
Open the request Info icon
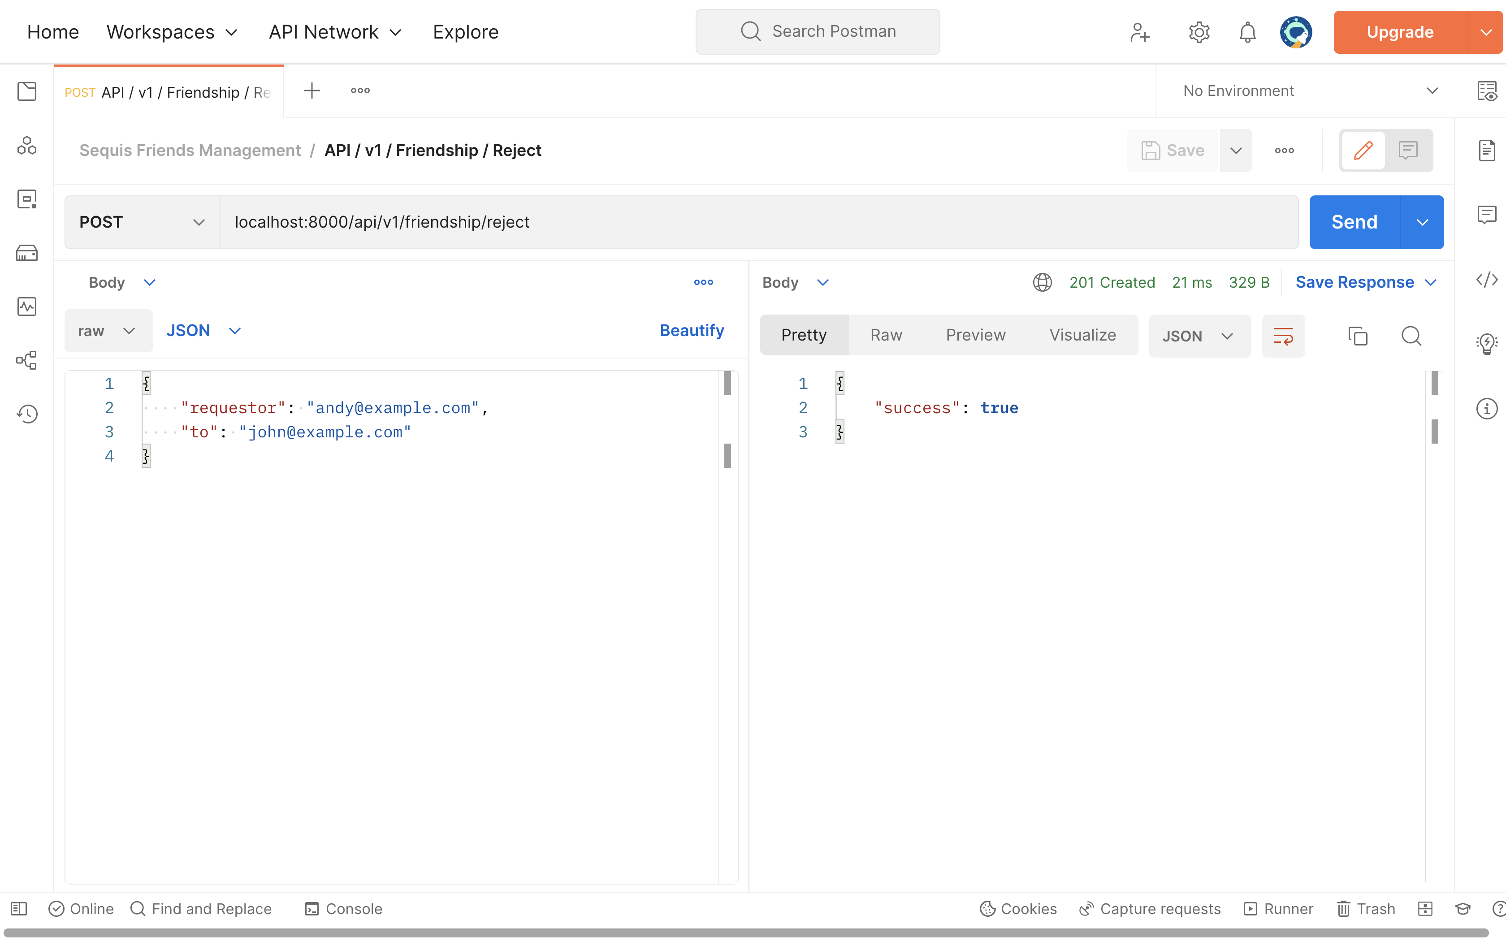[1487, 409]
